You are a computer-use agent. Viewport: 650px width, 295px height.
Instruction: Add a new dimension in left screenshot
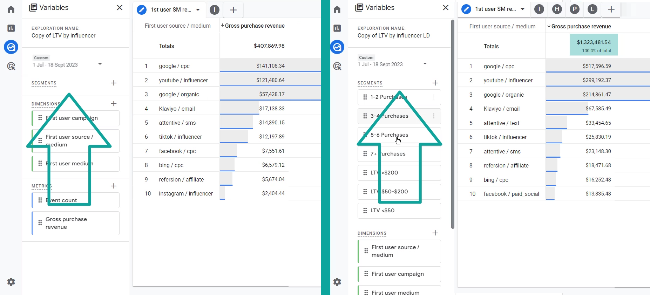coord(114,104)
